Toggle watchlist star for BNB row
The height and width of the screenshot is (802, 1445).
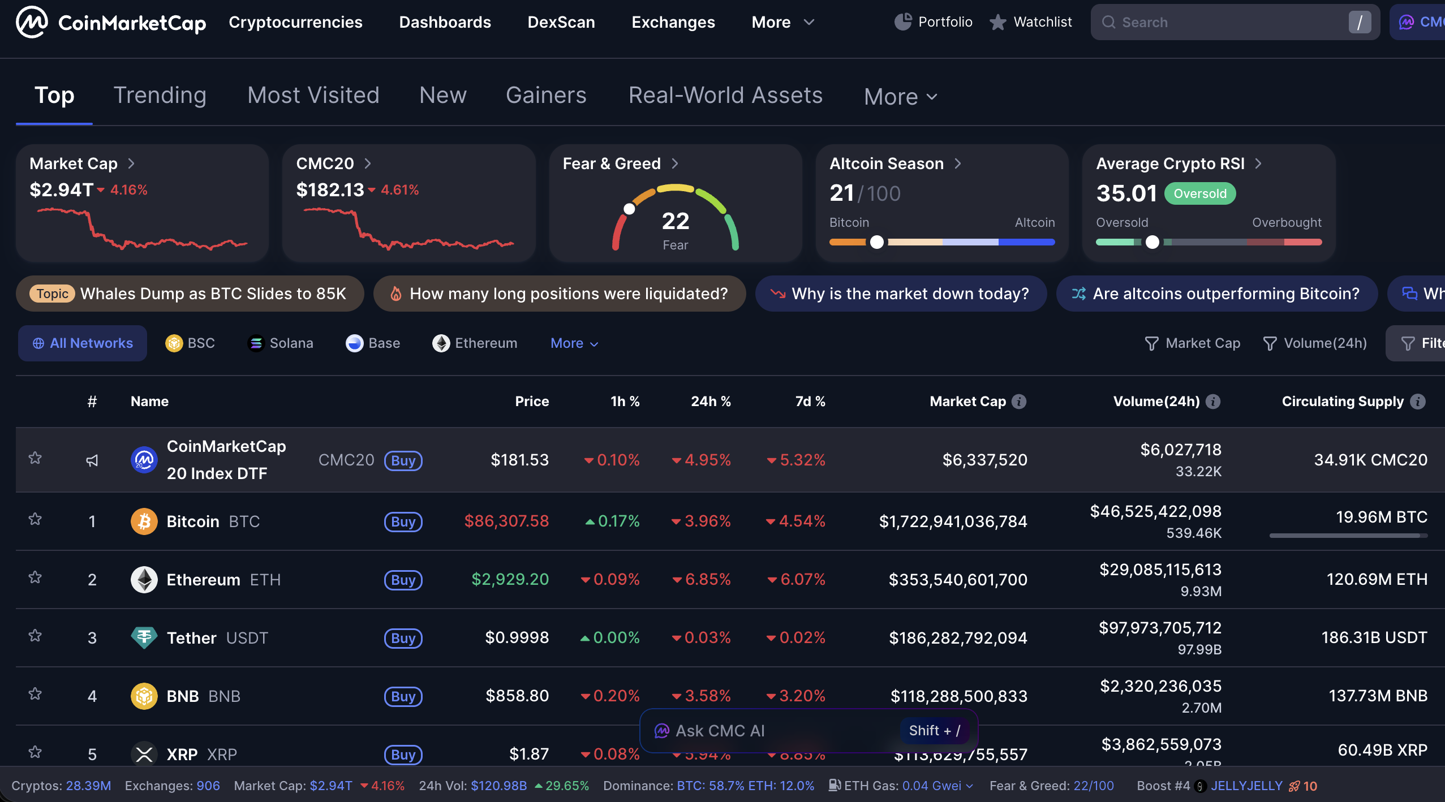point(35,694)
